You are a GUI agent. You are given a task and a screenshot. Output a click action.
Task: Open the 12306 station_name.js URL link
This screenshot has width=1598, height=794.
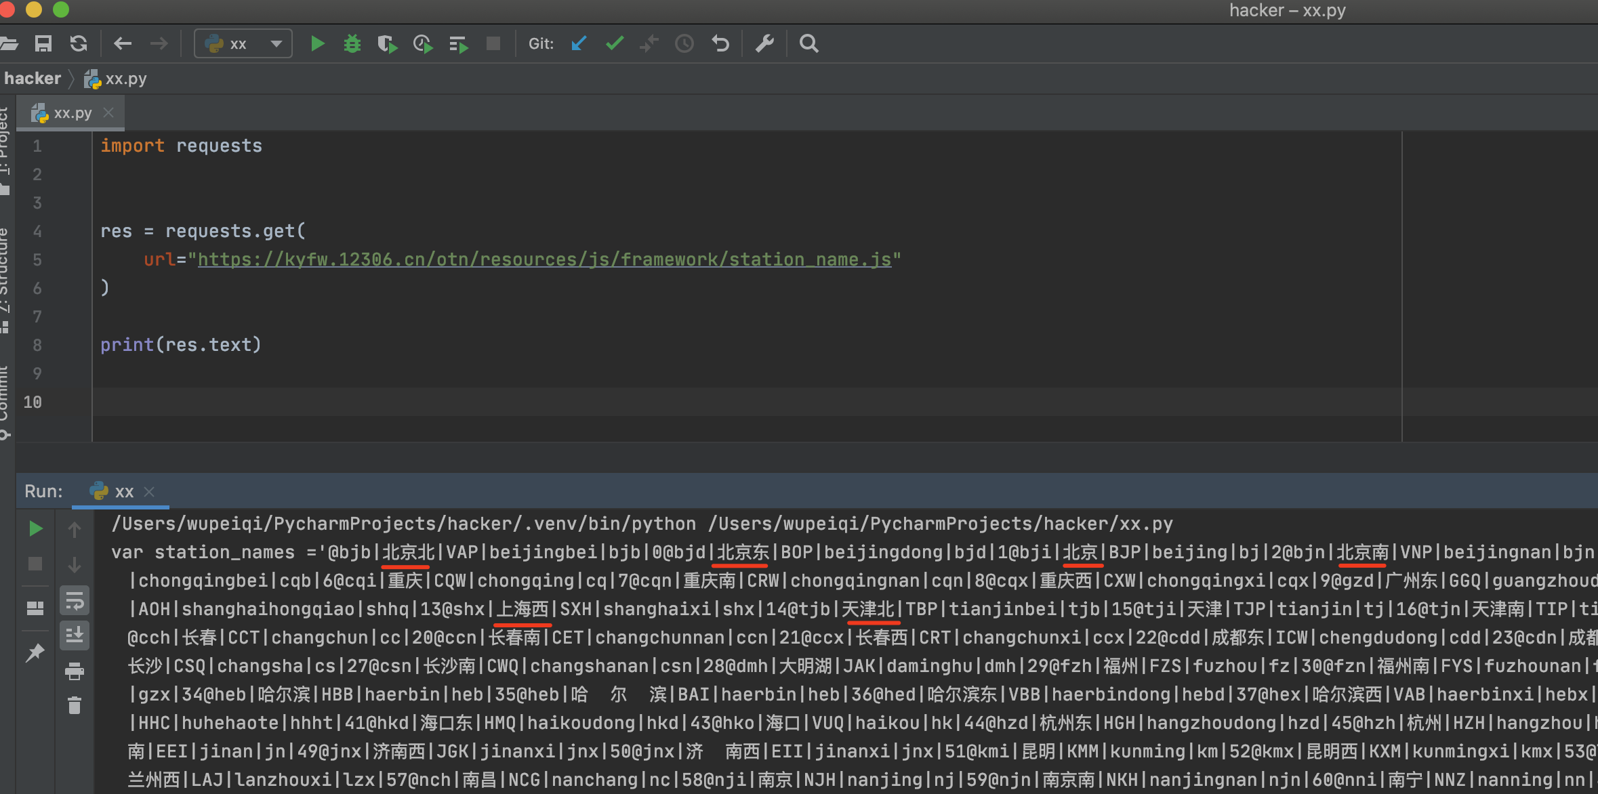(544, 259)
